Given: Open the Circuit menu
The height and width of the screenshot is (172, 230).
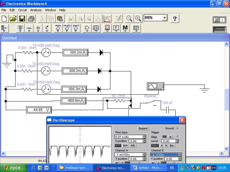Looking at the screenshot, I should coord(22,10).
